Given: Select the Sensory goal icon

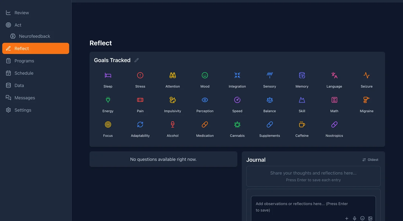Looking at the screenshot, I should pyautogui.click(x=270, y=75).
